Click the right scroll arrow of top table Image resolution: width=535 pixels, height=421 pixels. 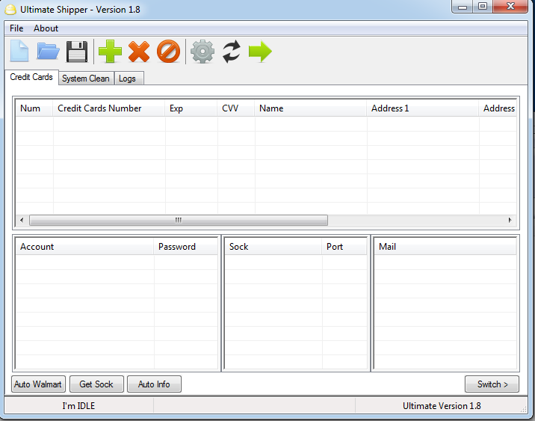[x=510, y=221]
